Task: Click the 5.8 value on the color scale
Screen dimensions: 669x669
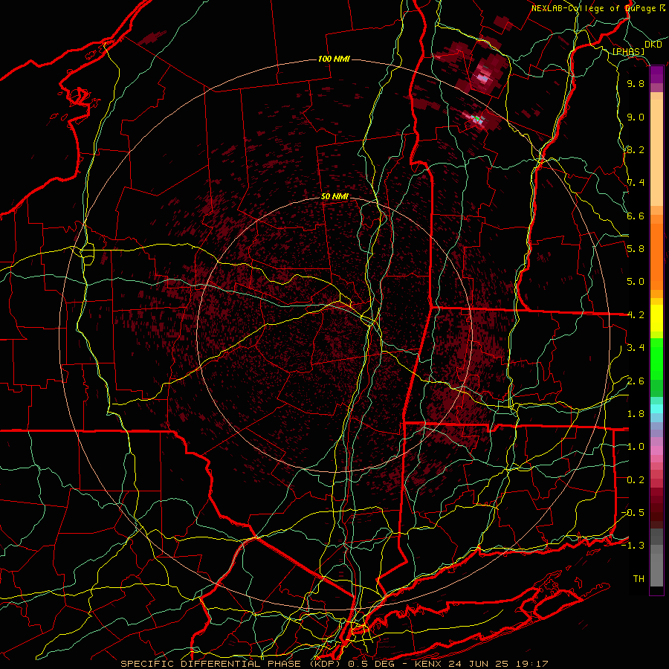Action: click(x=636, y=249)
